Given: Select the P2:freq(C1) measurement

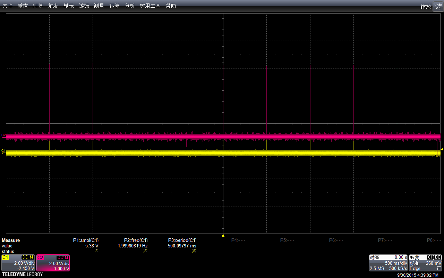Looking at the screenshot, I should pyautogui.click(x=136, y=240).
